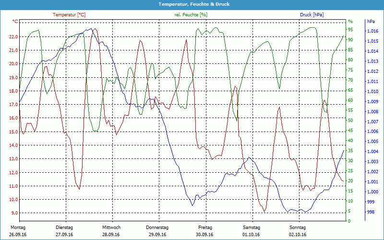Click the 'Samstag' day label

[252, 228]
